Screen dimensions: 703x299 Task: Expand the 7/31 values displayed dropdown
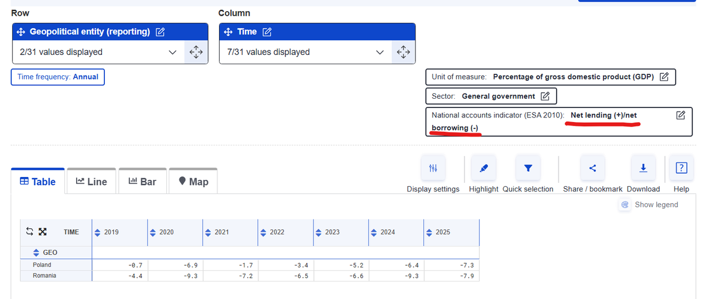[x=306, y=52]
